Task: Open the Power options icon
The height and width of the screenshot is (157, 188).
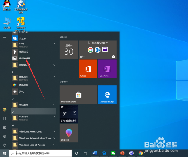Action: pyautogui.click(x=5, y=145)
